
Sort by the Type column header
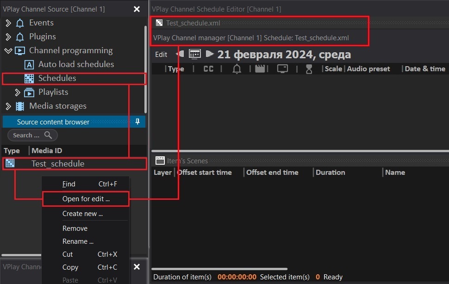coord(12,151)
